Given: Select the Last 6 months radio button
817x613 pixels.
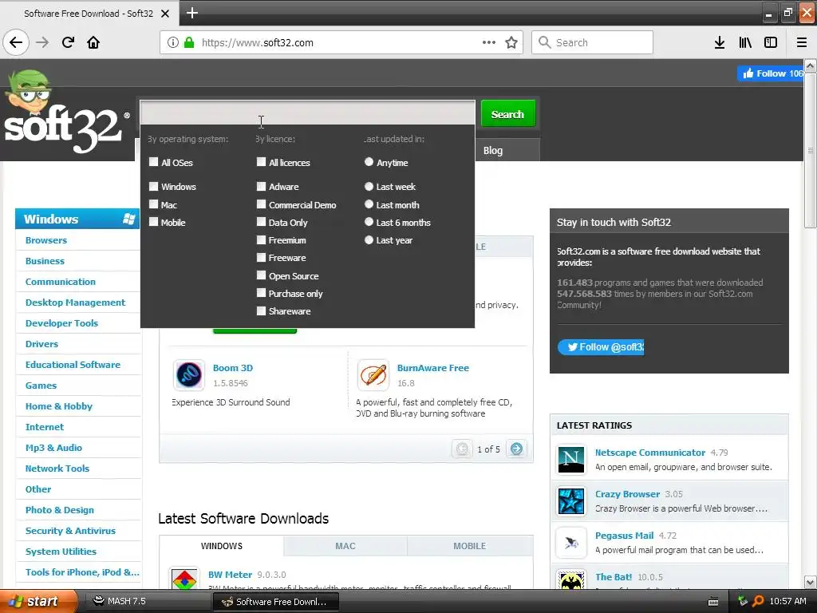Looking at the screenshot, I should 369,222.
